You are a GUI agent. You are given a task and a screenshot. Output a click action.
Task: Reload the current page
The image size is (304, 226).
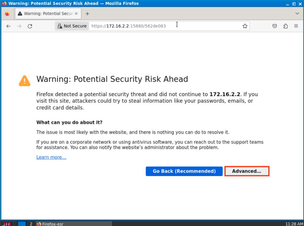[x=30, y=26]
